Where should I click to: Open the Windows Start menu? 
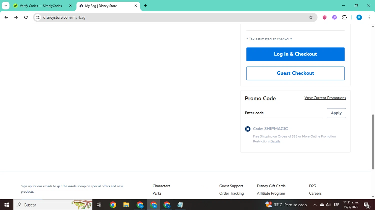pos(6,205)
